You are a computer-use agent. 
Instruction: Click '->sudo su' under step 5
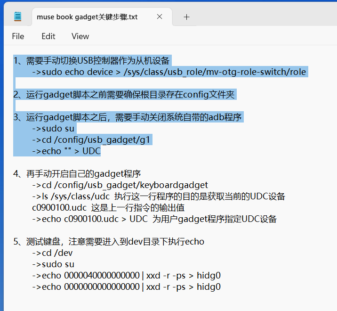[53, 264]
